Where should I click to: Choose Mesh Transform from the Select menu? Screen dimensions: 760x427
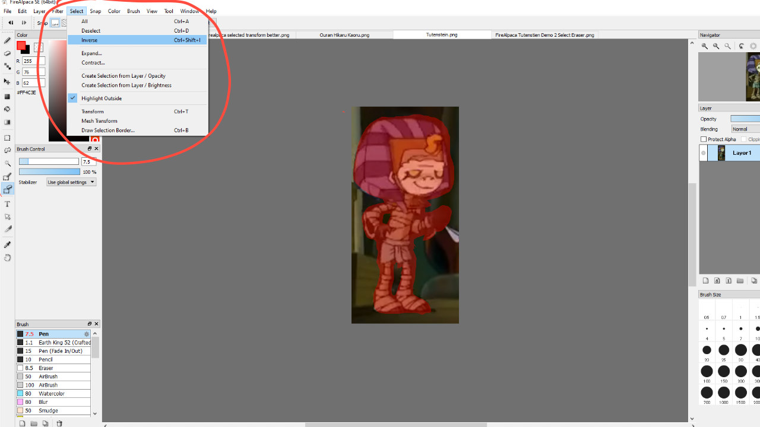[138, 121]
